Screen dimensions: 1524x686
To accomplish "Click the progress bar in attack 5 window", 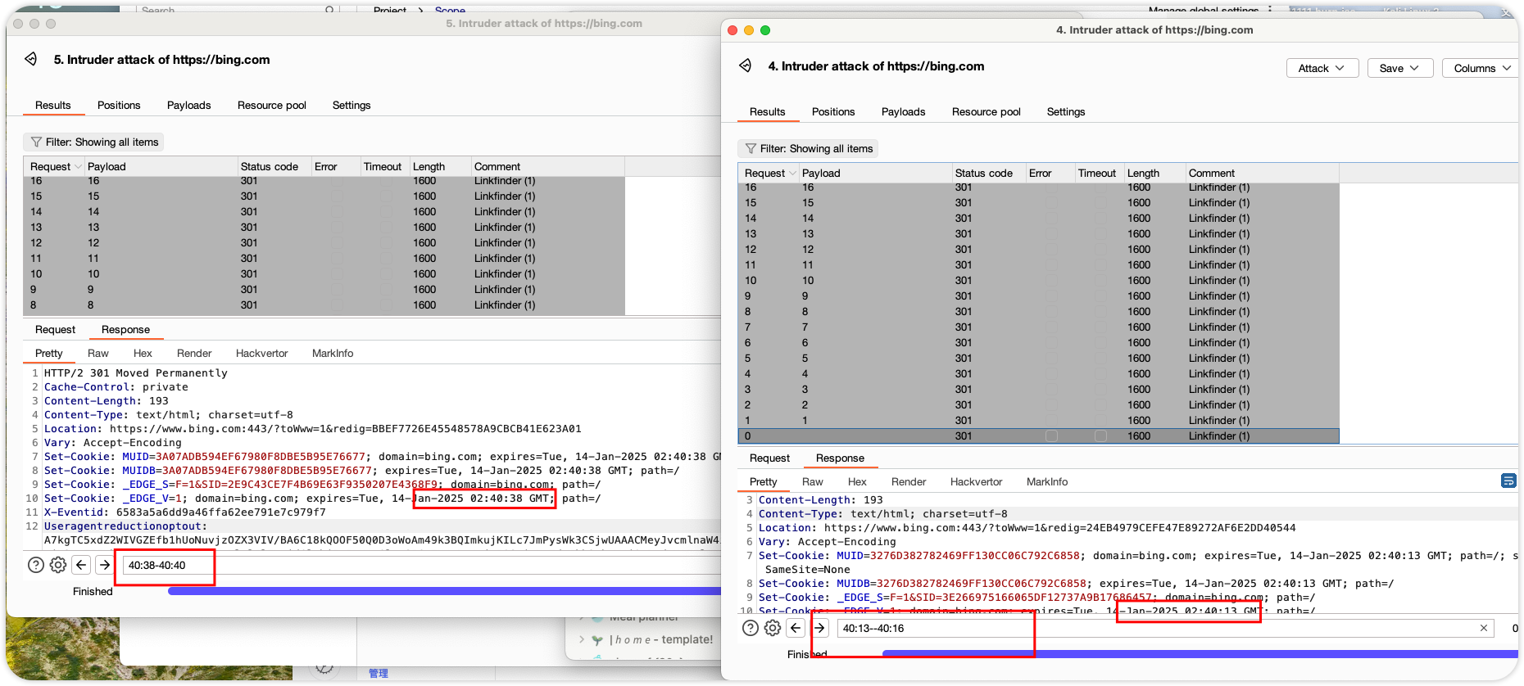I will point(444,591).
